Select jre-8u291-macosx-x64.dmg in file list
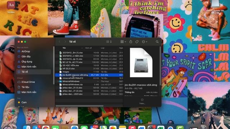 point(75,75)
